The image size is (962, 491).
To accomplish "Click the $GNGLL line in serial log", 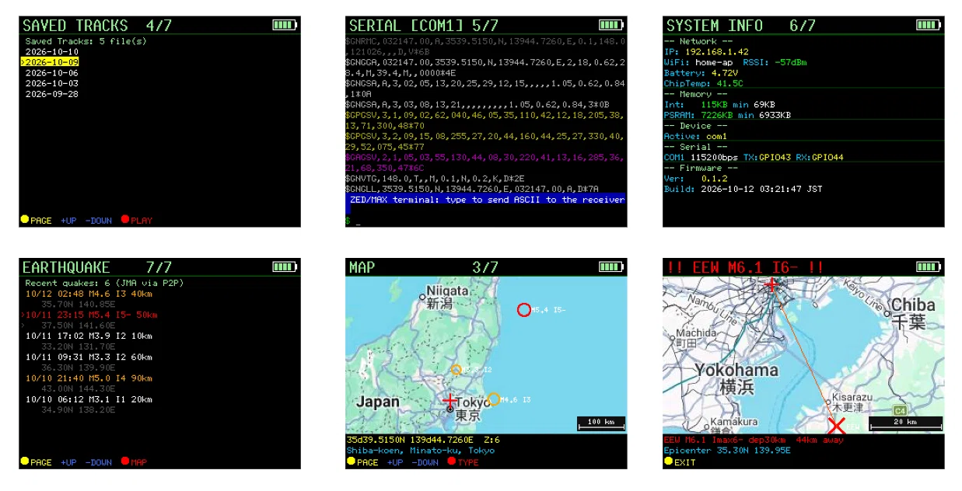I will pyautogui.click(x=472, y=189).
